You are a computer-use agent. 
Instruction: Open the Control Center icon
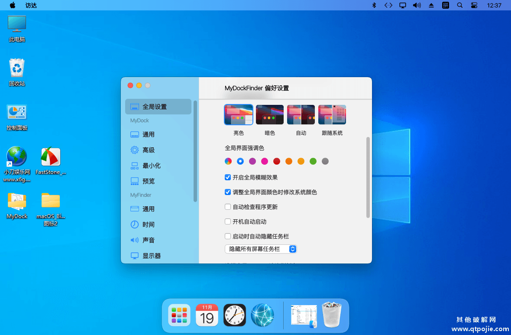click(474, 5)
